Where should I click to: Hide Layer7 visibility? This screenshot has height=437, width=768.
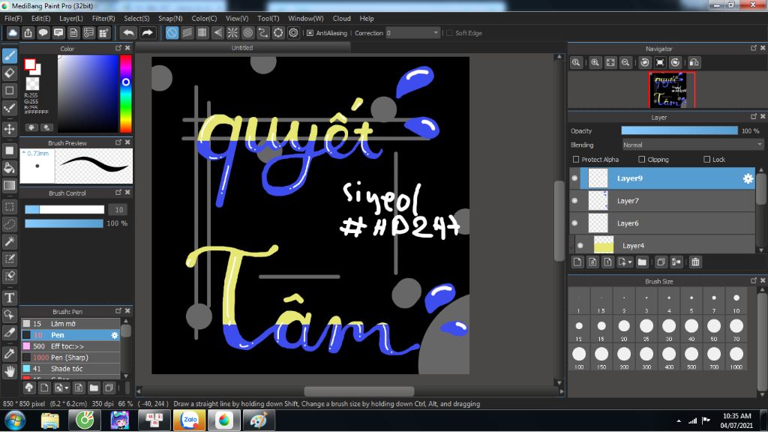(x=575, y=201)
